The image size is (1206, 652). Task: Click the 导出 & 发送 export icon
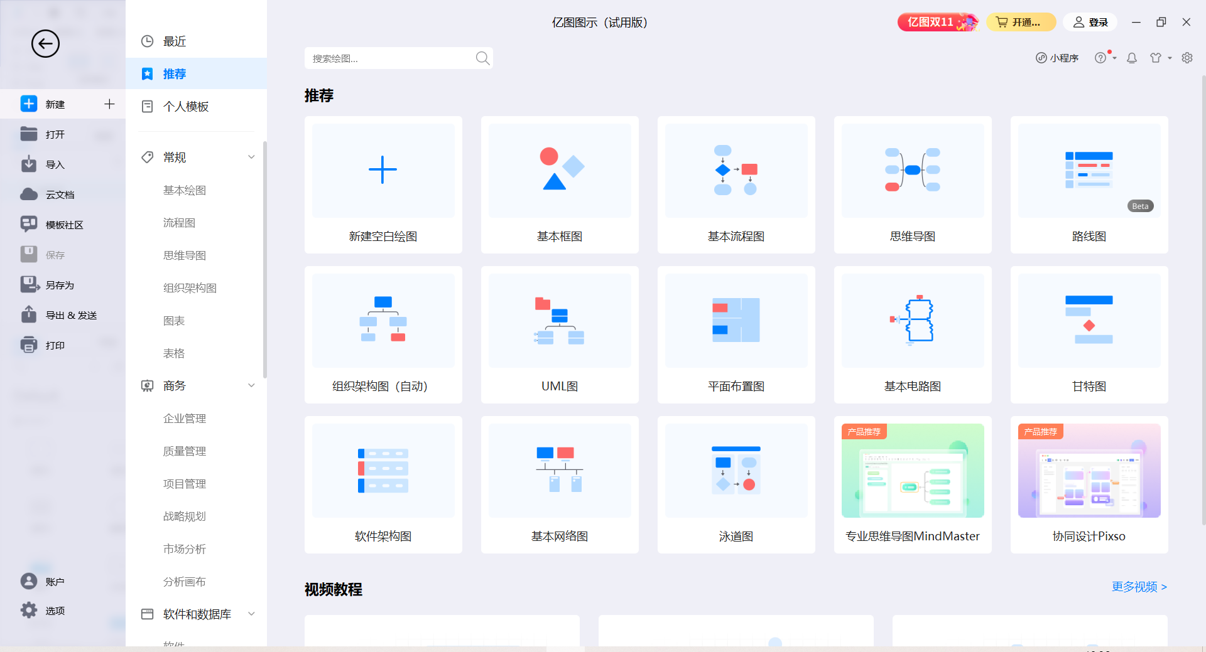point(29,314)
